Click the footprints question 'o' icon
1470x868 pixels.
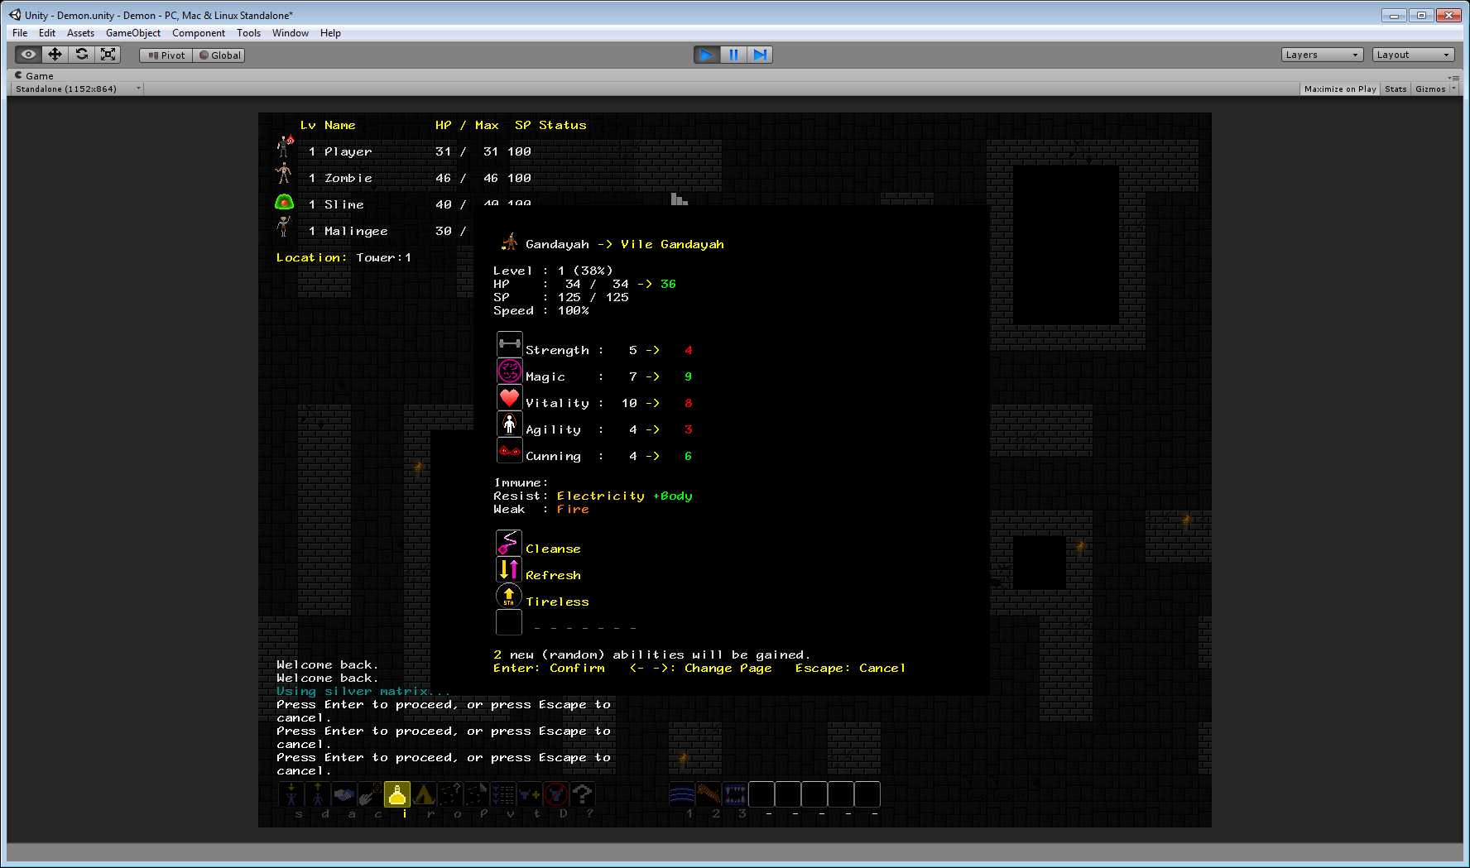450,794
